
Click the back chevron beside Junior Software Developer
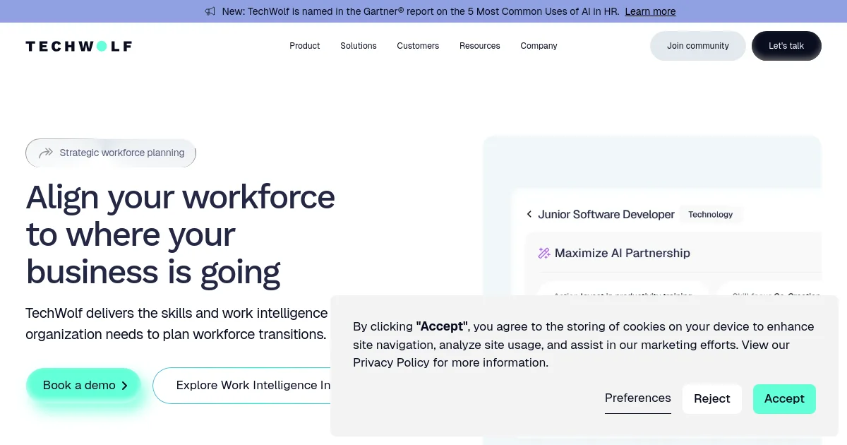[x=529, y=214]
